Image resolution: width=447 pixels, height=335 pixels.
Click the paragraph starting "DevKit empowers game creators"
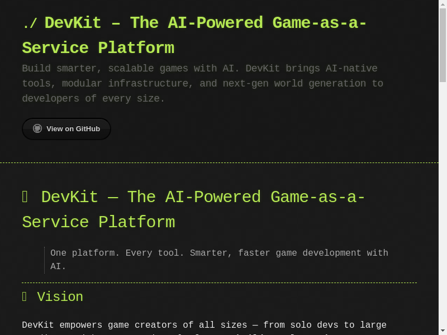pos(204,326)
